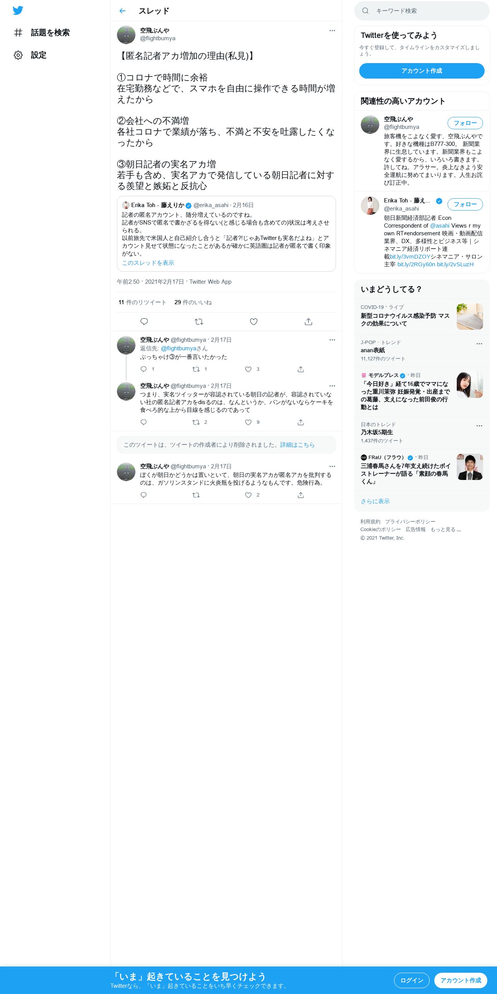The height and width of the screenshot is (994, 497).
Task: Open bit.ly/2RGy60n link in bio
Action: coord(416,264)
